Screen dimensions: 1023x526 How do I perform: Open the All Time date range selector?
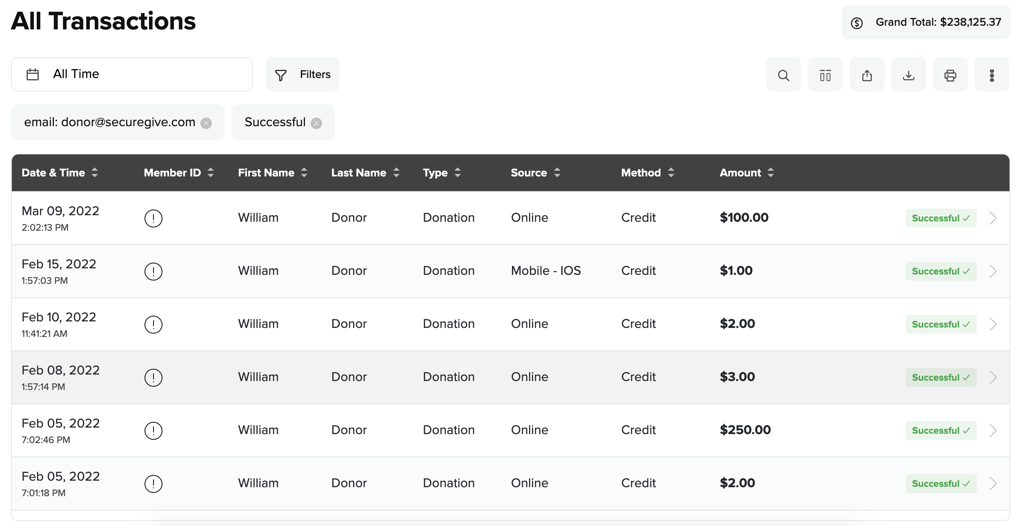131,74
